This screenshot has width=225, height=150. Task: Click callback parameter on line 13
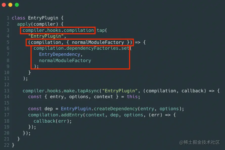tap(192, 91)
